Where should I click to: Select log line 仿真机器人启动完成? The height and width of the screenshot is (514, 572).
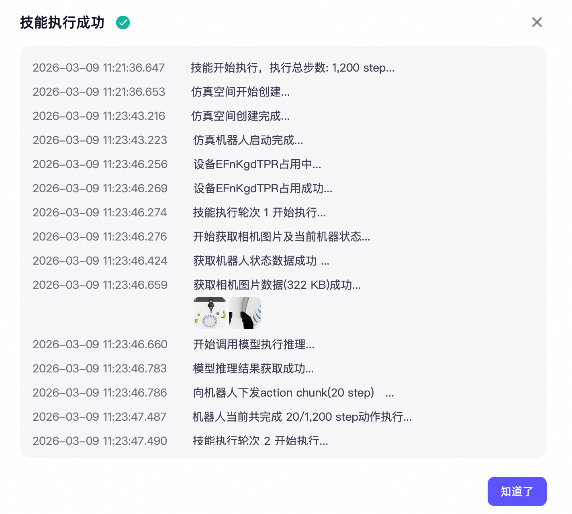click(248, 140)
